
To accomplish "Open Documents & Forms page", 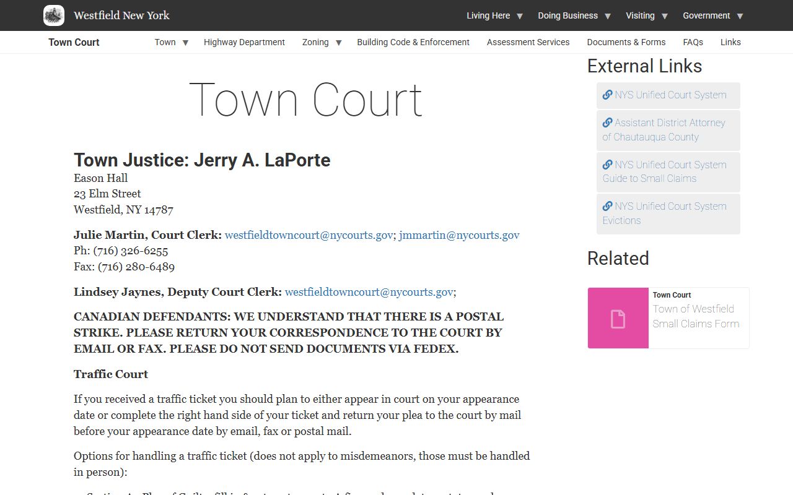I will coord(626,42).
